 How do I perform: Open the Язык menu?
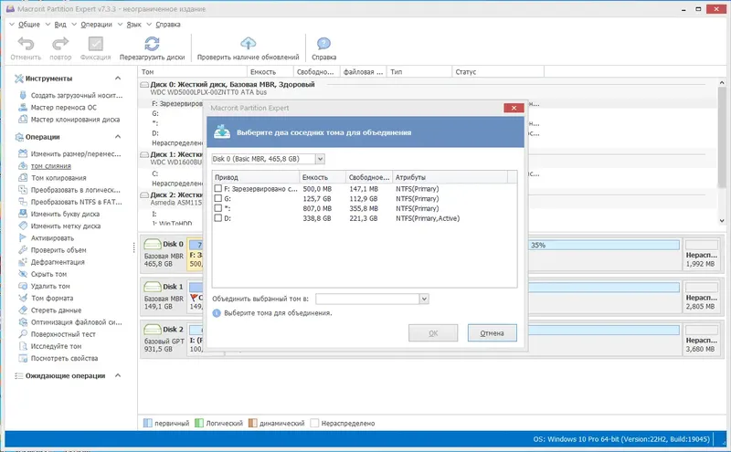click(x=133, y=25)
